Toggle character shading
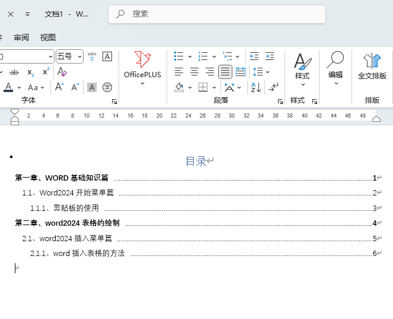Viewport: 393px width, 319px height. 92,87
